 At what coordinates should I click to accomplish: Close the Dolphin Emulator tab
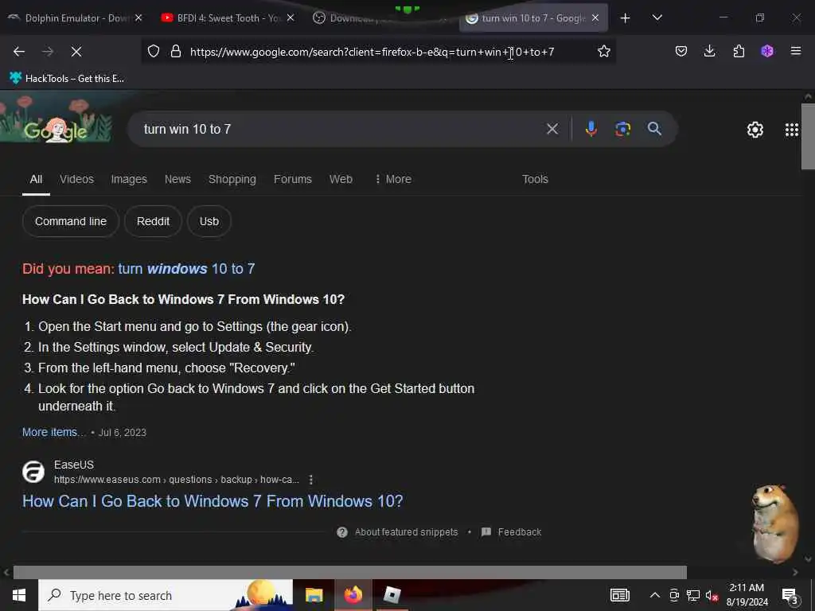[138, 18]
